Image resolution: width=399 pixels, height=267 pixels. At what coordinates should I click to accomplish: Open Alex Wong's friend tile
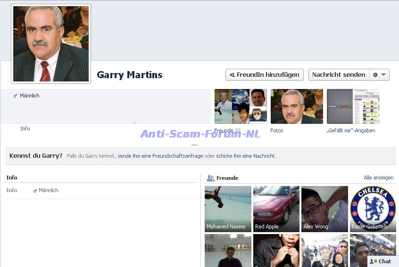pyautogui.click(x=324, y=209)
